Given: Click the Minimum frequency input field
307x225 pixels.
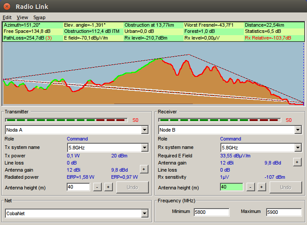Looking at the screenshot, I should point(211,212).
